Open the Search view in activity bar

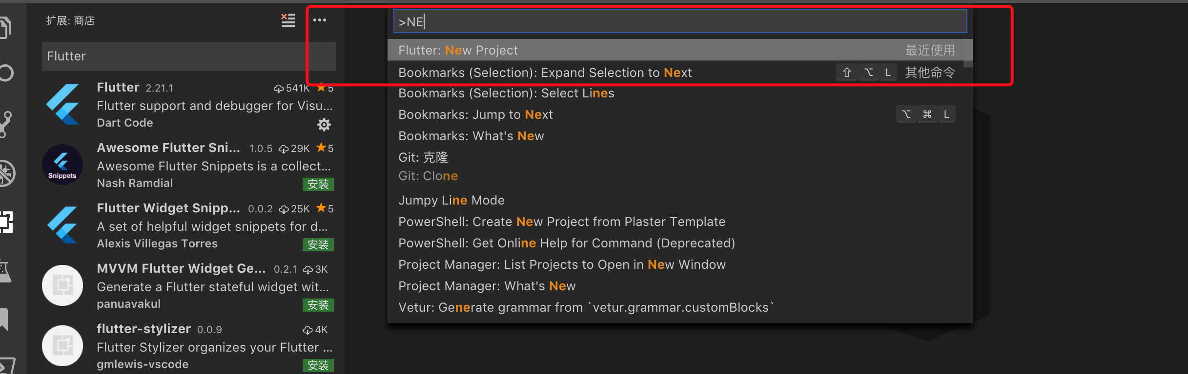point(6,73)
